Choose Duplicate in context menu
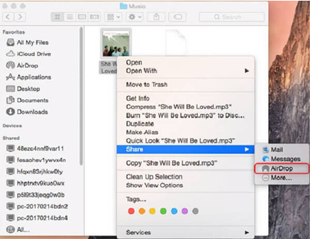The width and height of the screenshot is (310, 239). 185,124
